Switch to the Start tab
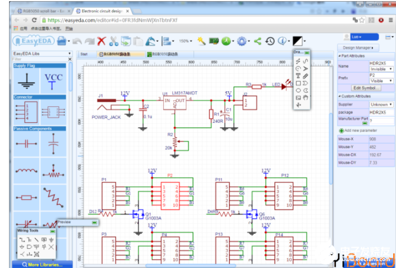Image resolution: width=396 pixels, height=268 pixels. pos(84,54)
